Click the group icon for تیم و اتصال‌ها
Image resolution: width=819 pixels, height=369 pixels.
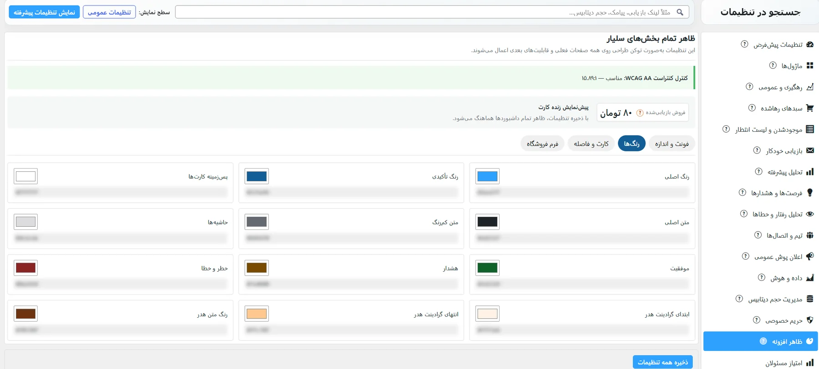point(810,235)
